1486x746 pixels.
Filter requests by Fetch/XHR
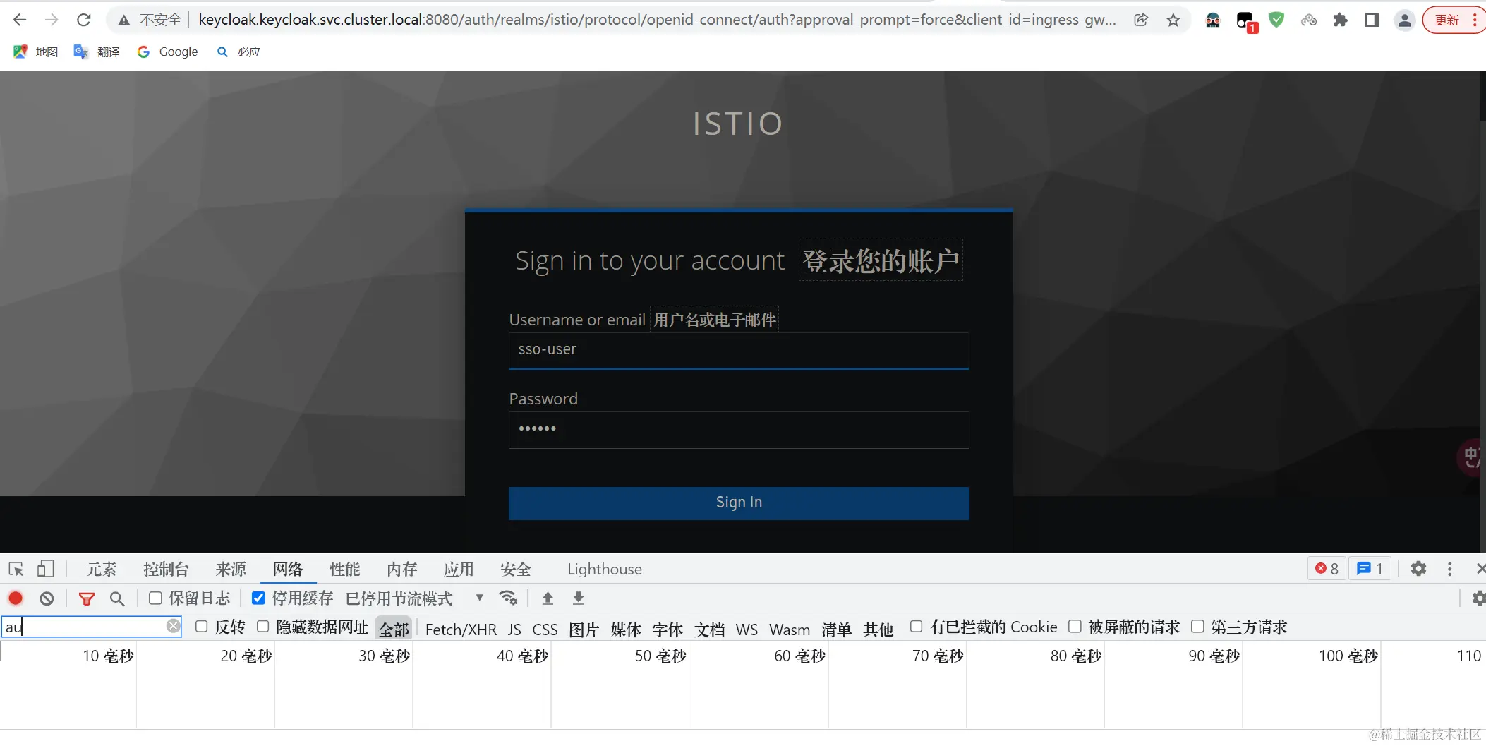tap(461, 629)
